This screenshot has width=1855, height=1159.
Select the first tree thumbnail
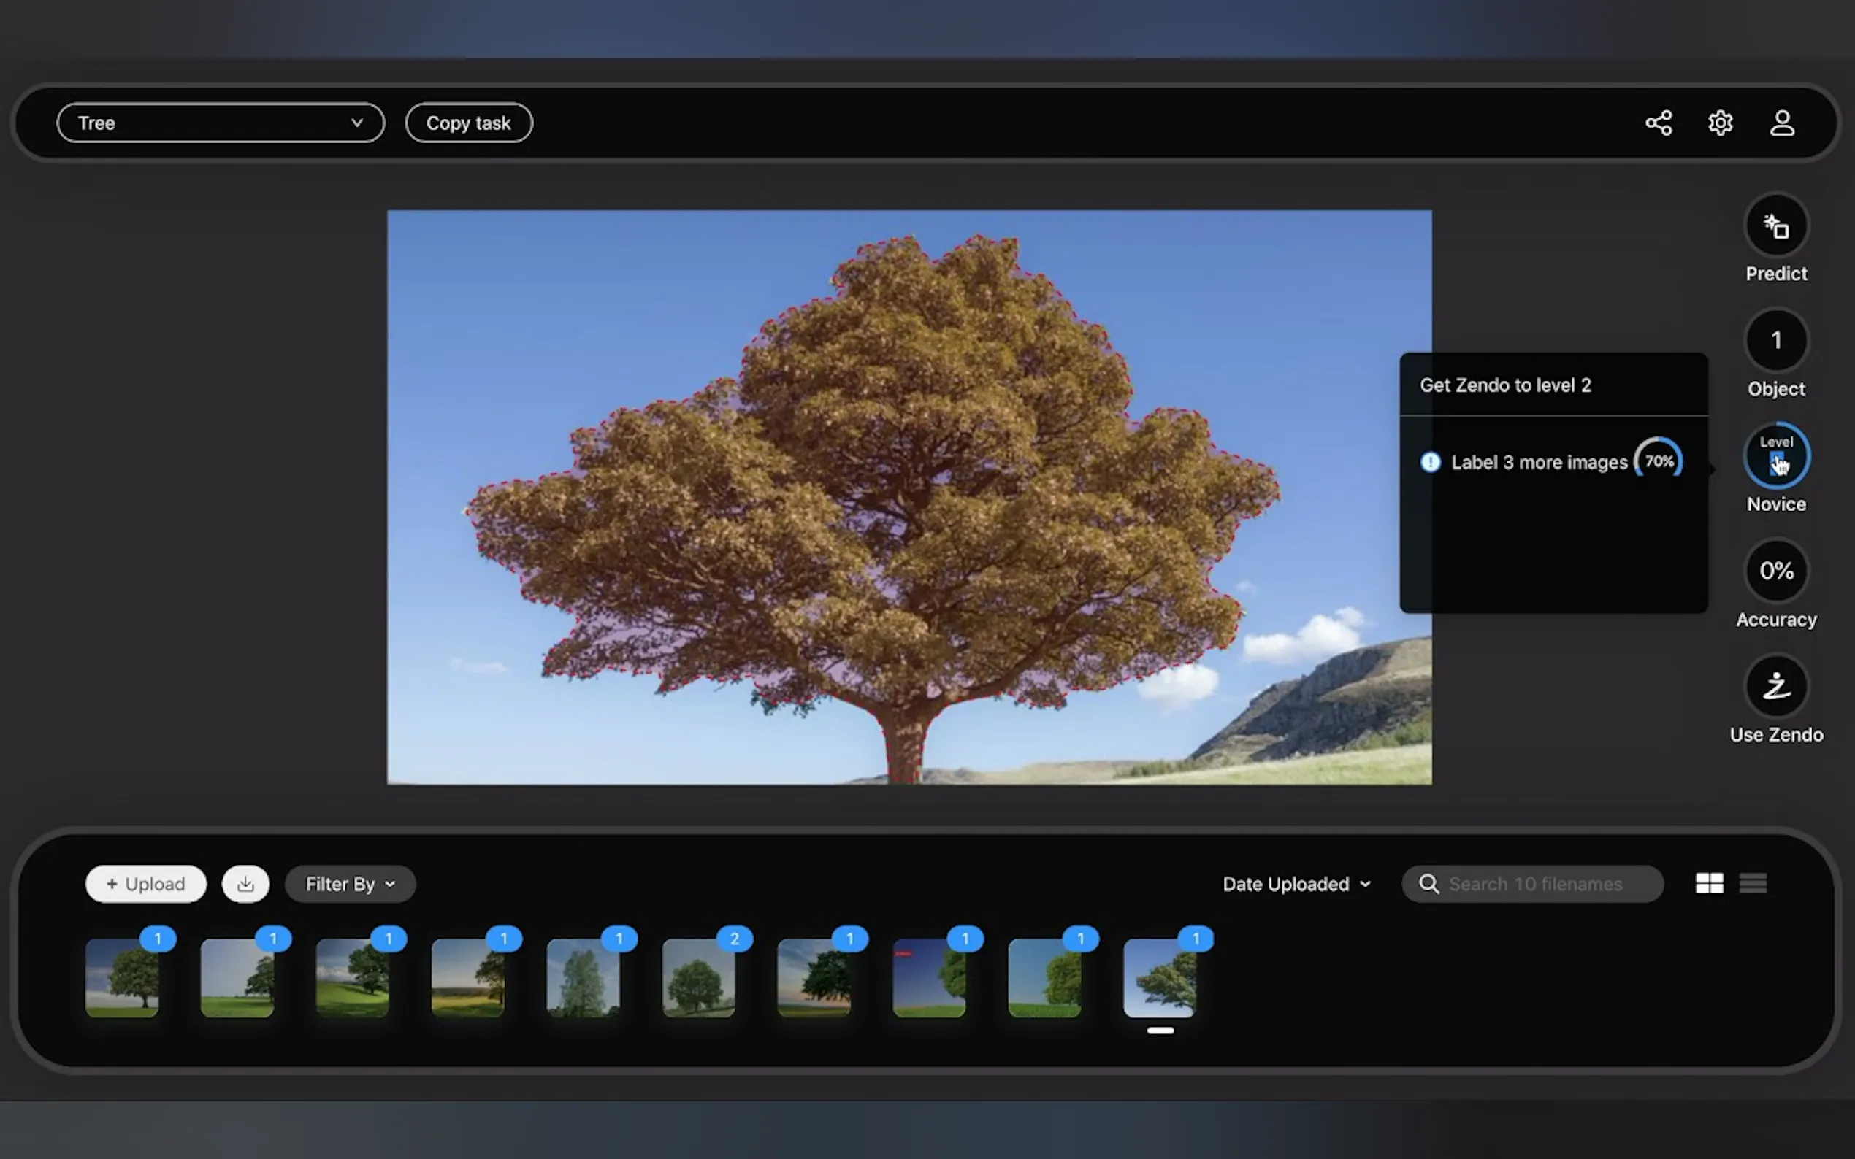click(x=122, y=979)
